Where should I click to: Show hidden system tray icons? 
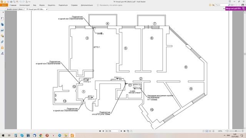[224, 135]
